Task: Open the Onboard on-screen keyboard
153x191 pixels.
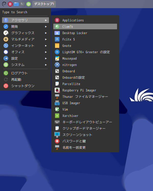Action: [x=85, y=71]
